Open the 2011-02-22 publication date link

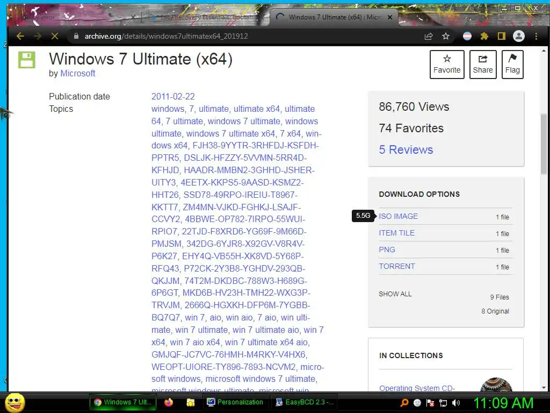click(173, 97)
